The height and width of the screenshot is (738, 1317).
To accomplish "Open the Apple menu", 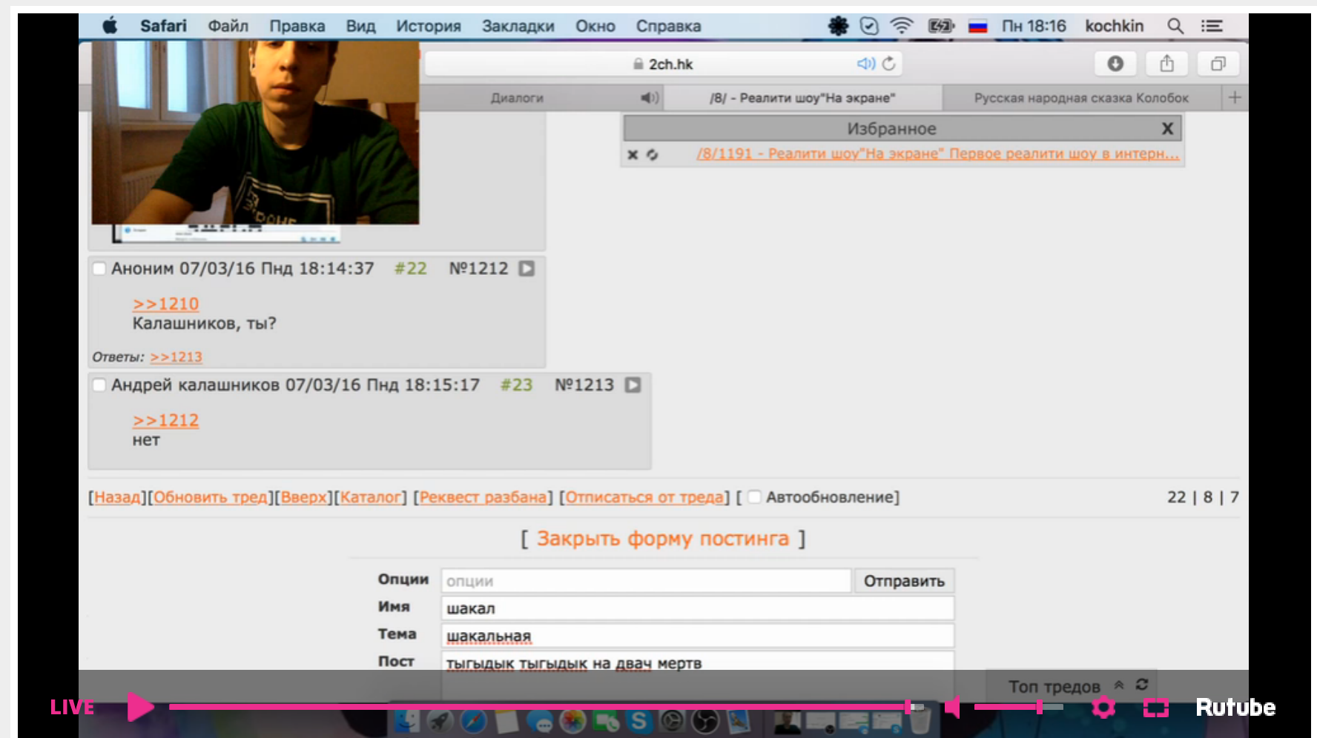I will coord(110,26).
